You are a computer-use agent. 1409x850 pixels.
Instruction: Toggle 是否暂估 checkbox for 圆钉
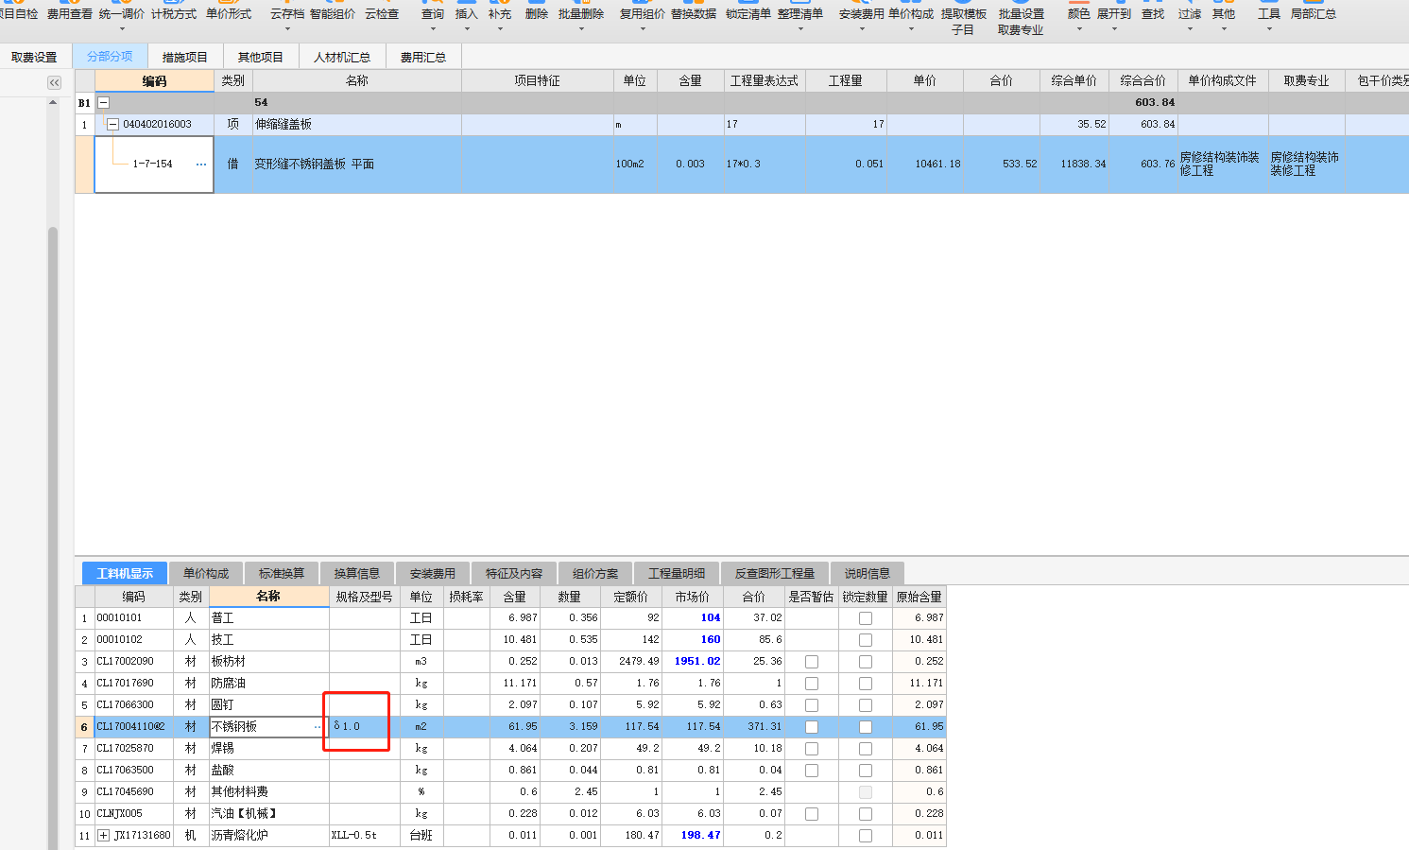[812, 705]
